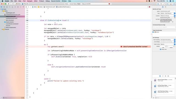Open the Text Encoding dropdown
The width and height of the screenshot is (176, 99).
coord(167,40)
